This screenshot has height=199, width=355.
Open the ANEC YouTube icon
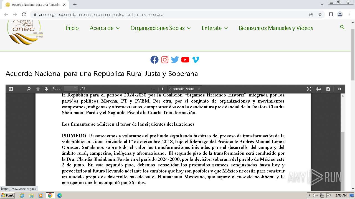click(185, 60)
